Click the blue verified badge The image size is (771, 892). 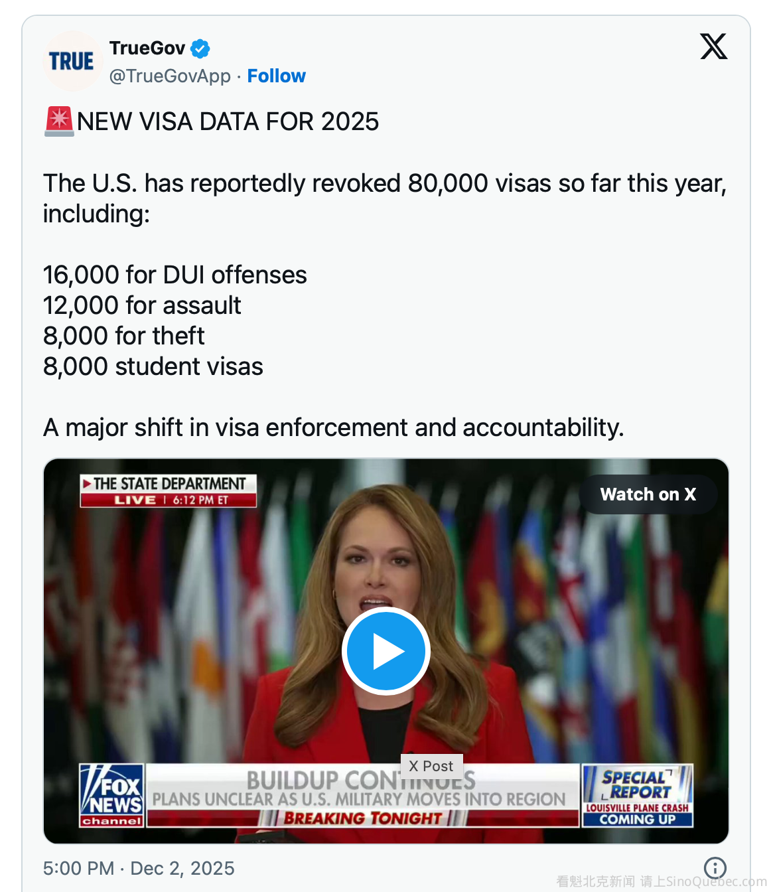(x=200, y=48)
